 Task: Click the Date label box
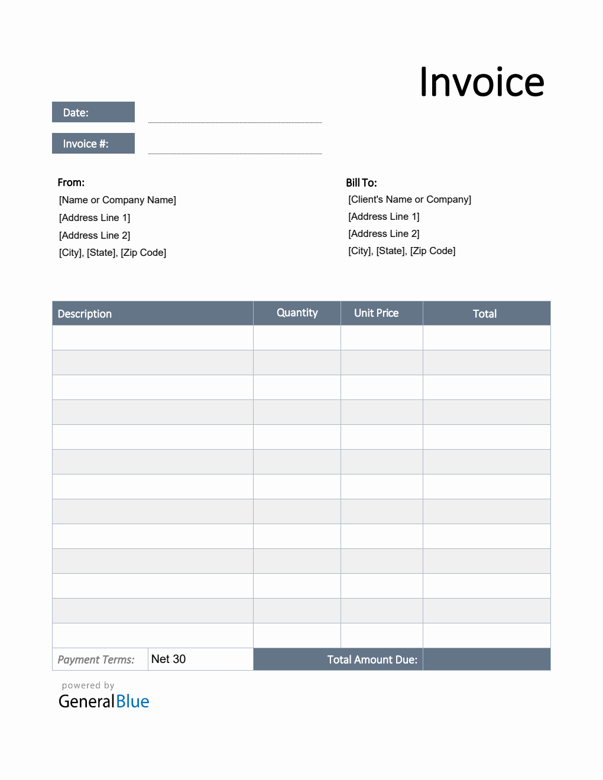93,112
